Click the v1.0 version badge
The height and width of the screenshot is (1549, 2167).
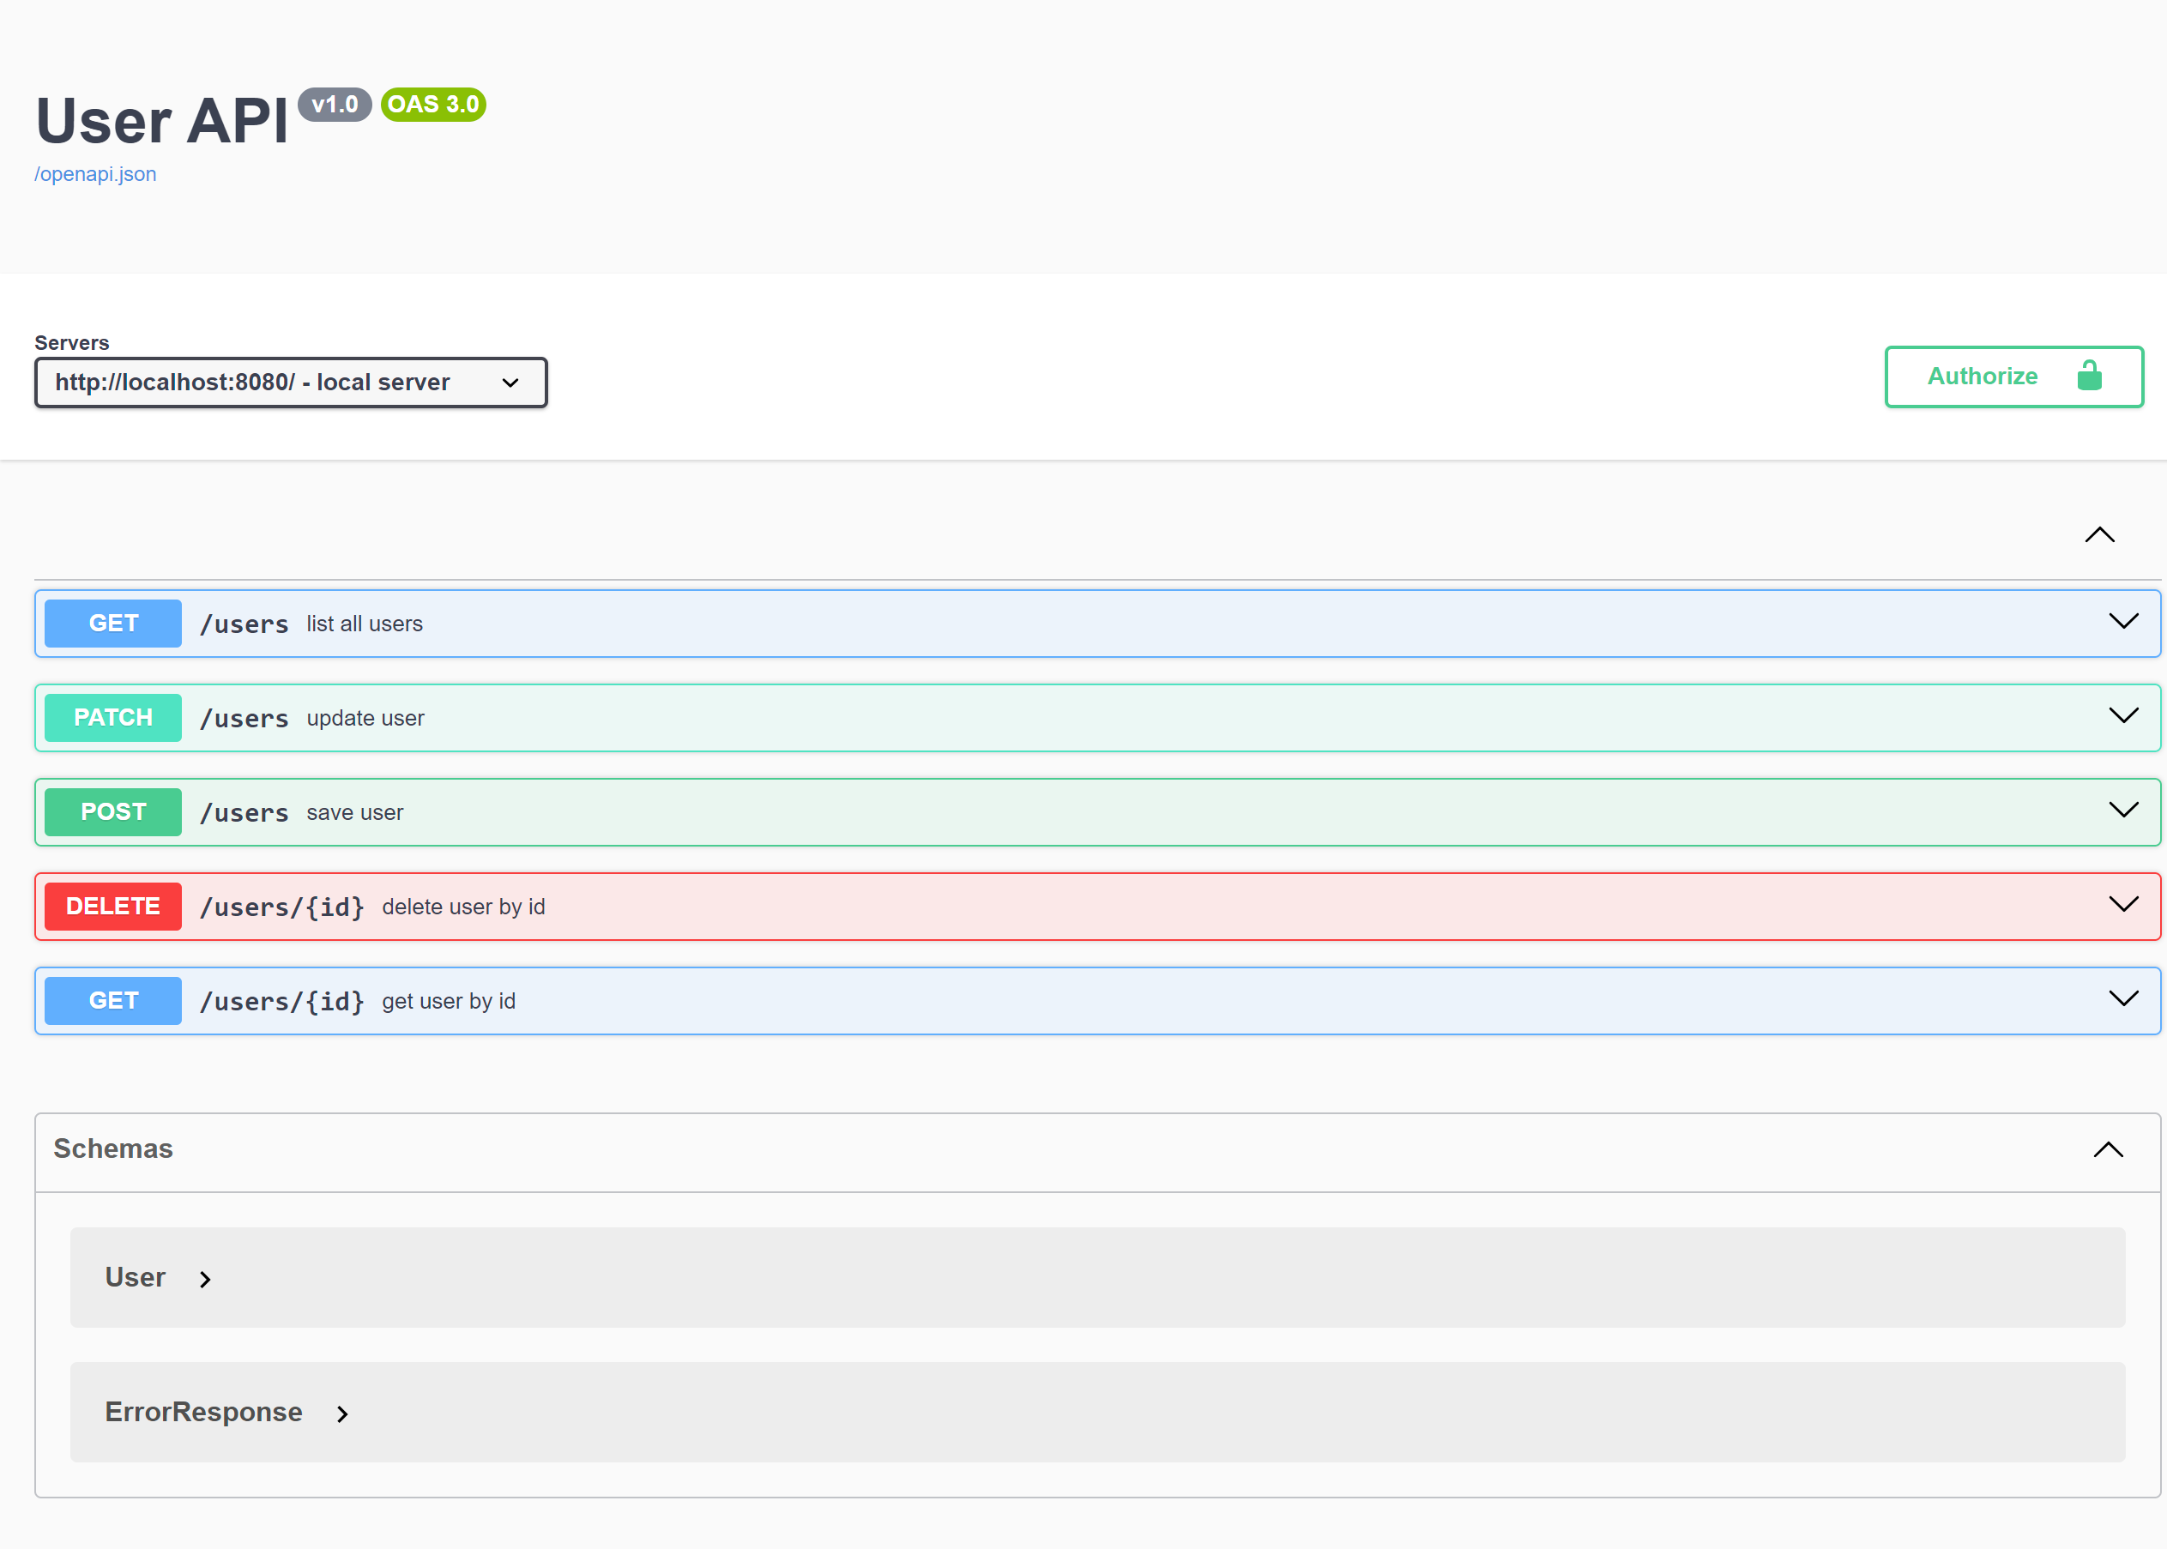[335, 104]
